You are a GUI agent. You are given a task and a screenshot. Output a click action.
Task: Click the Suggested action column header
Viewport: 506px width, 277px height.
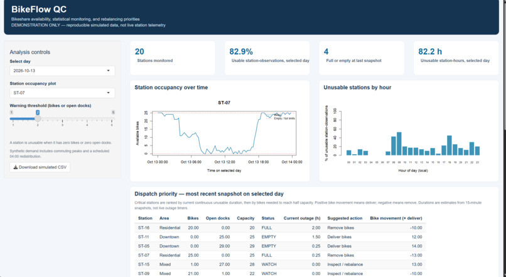click(x=345, y=218)
